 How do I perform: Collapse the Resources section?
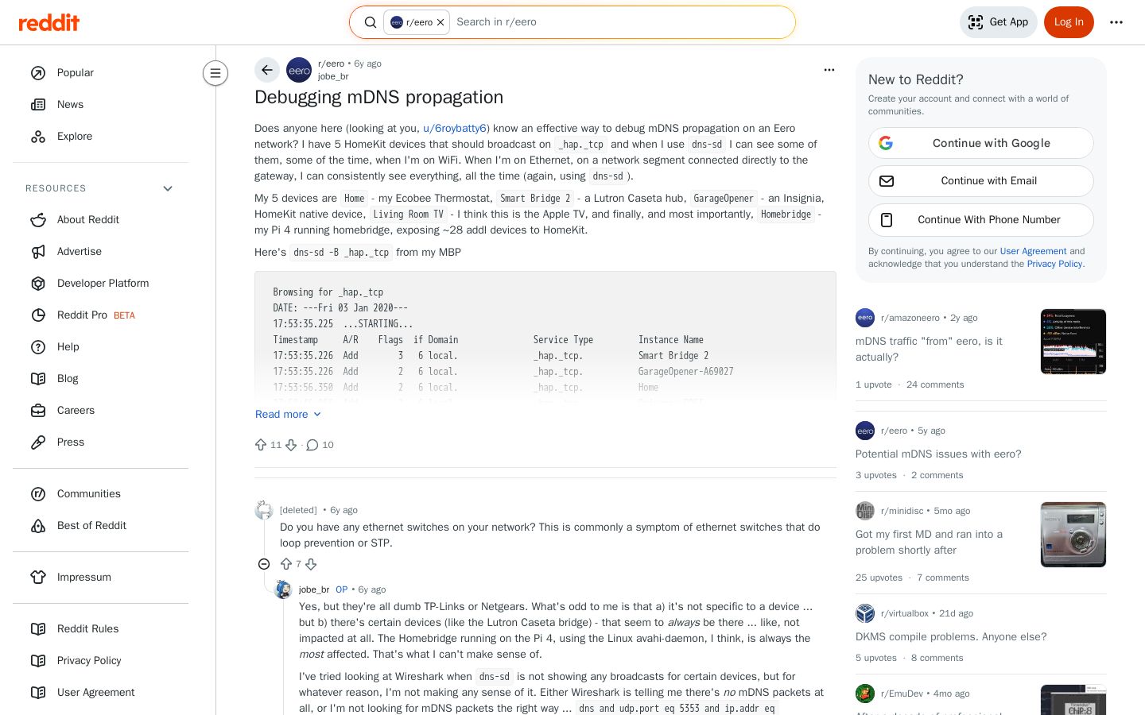coord(168,188)
